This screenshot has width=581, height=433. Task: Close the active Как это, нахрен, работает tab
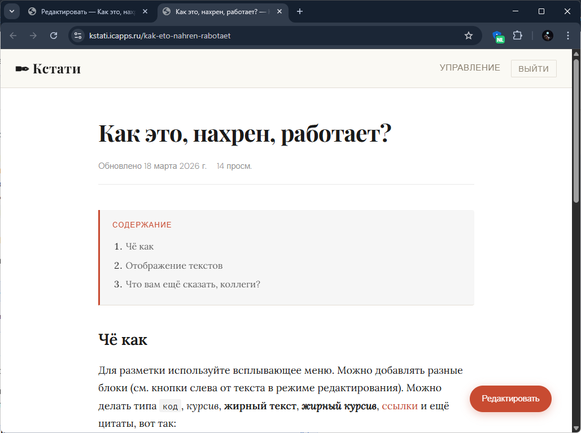point(279,11)
